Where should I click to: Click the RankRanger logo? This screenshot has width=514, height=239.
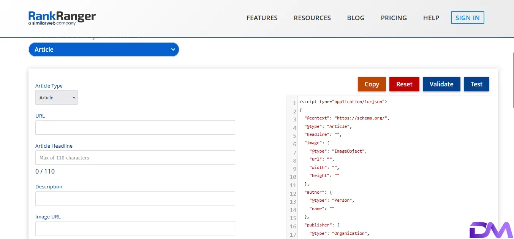pyautogui.click(x=62, y=18)
